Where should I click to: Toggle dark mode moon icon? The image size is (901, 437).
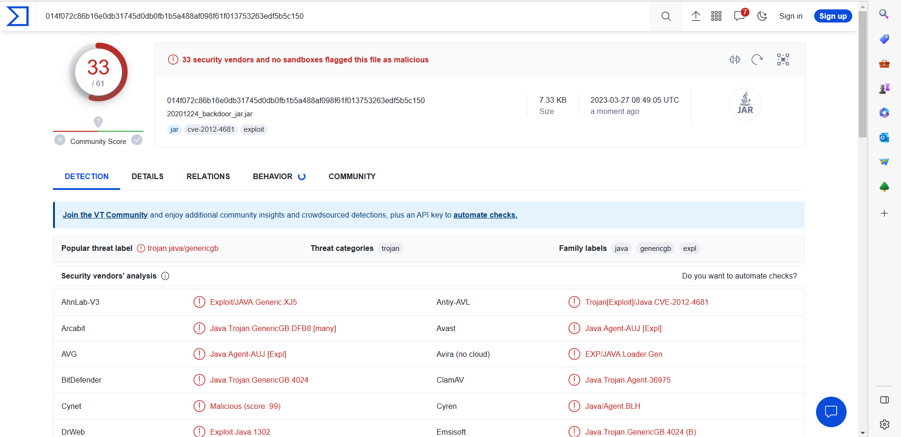pos(762,16)
